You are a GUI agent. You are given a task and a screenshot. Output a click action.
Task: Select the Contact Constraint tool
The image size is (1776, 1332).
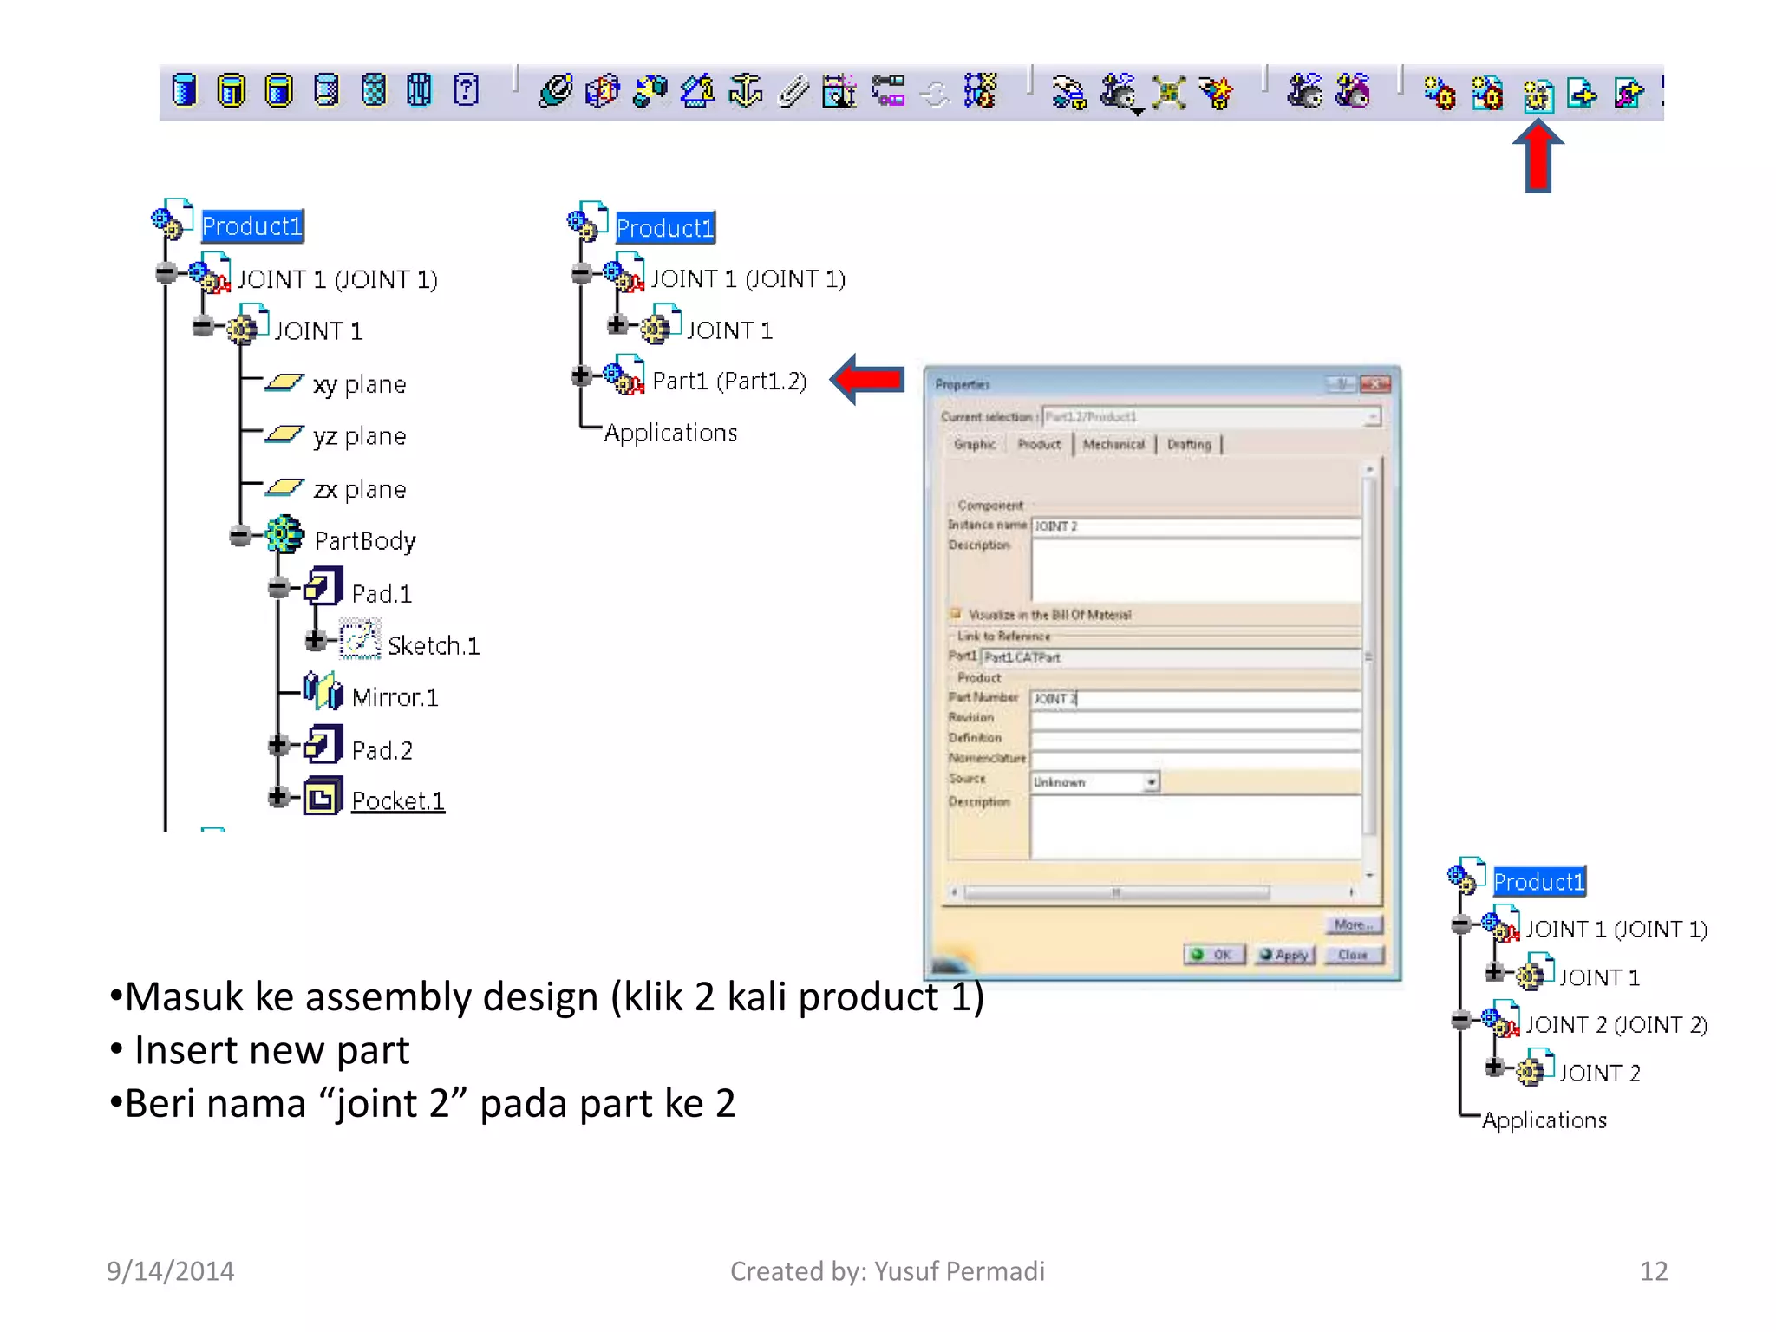[603, 91]
